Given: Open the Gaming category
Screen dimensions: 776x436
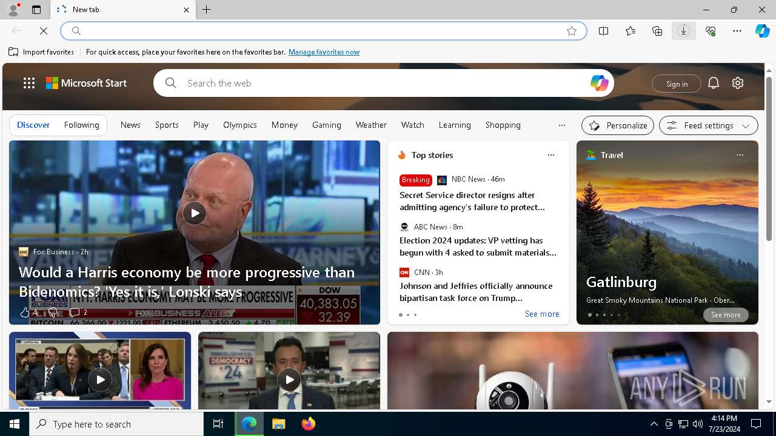Looking at the screenshot, I should point(327,125).
